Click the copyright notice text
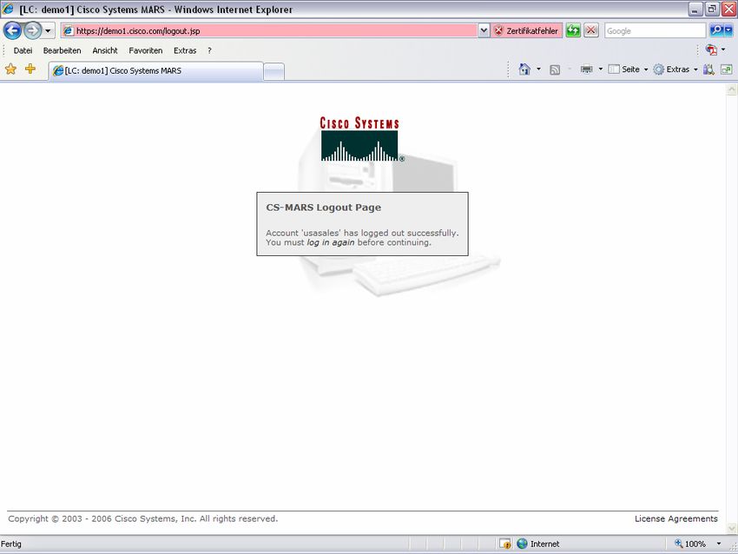This screenshot has height=554, width=738. click(x=143, y=518)
